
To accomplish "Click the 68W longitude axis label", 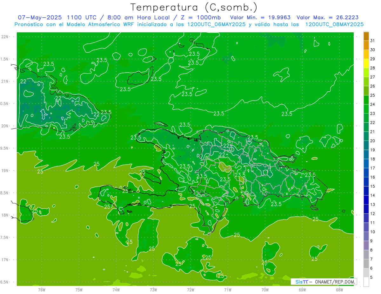I will pyautogui.click(x=339, y=290).
